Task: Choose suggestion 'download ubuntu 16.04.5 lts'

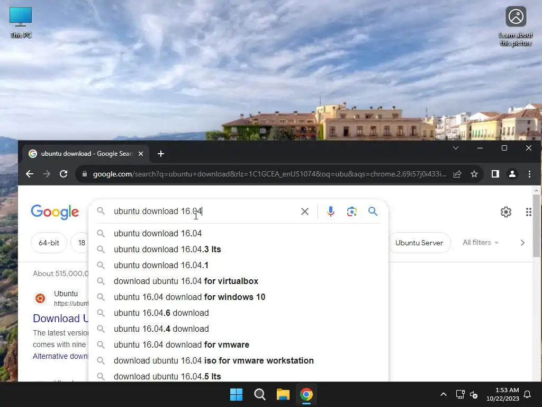Action: 239,376
